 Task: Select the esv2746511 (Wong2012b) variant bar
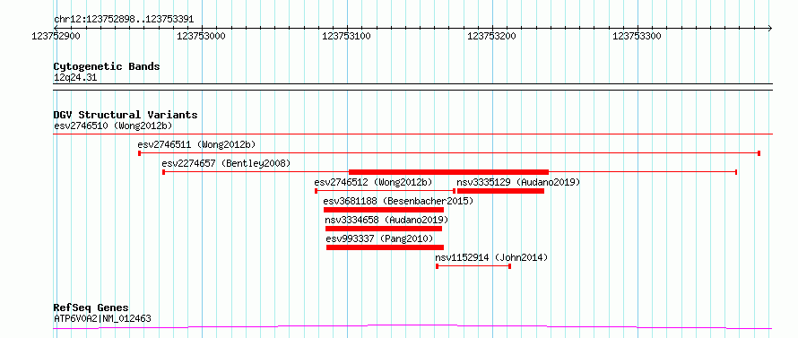tap(449, 153)
